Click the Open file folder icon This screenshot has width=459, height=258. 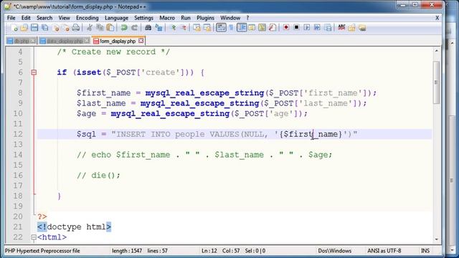tap(24, 28)
